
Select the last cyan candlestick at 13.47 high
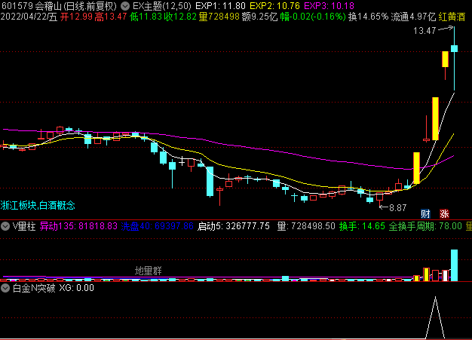click(x=454, y=49)
